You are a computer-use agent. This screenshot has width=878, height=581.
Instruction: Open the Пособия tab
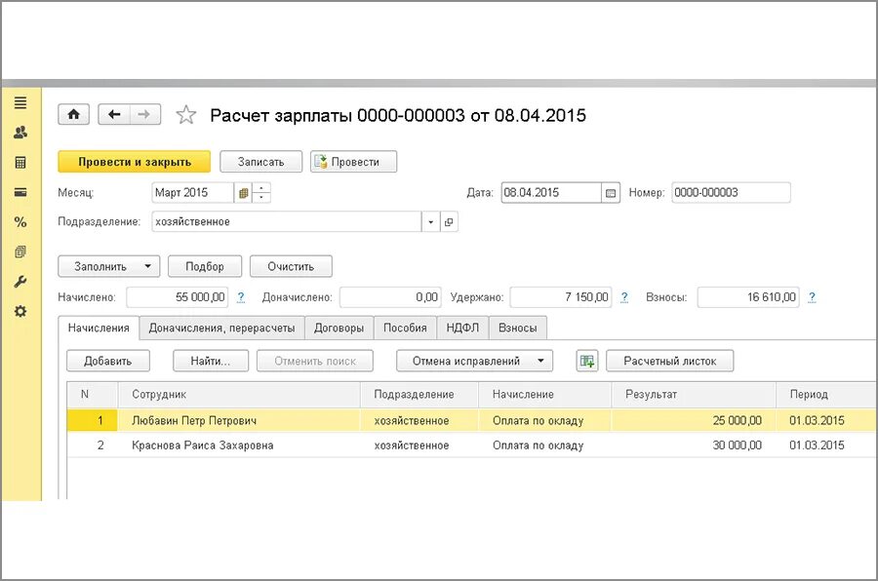(405, 328)
